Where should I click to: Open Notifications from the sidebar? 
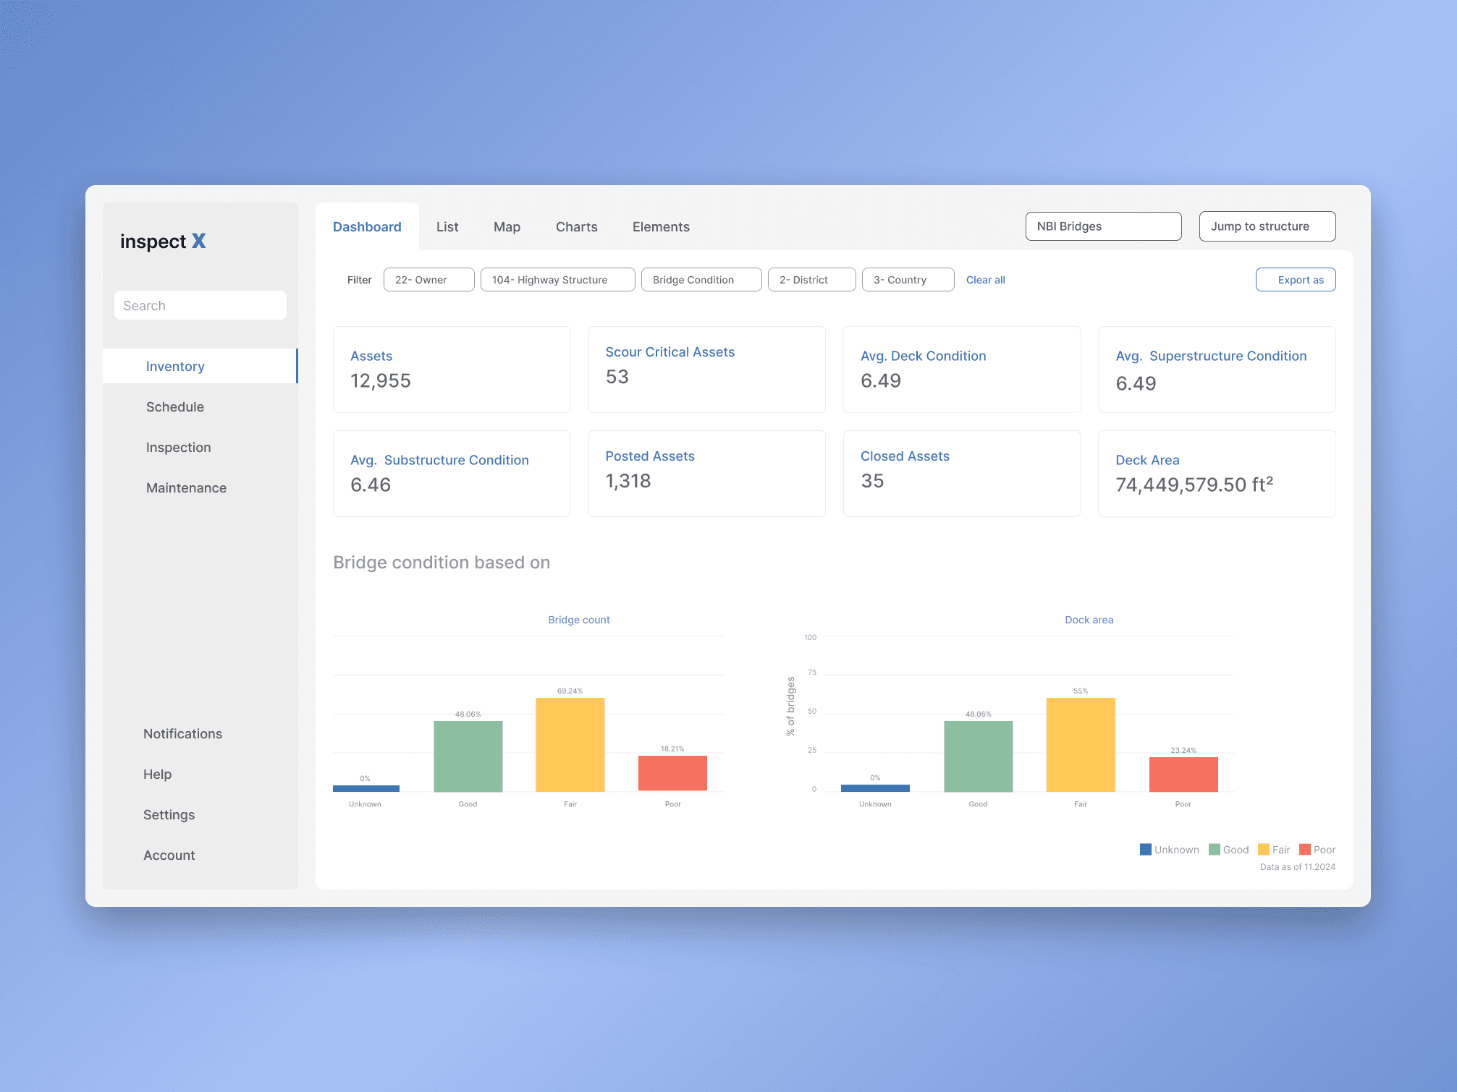pos(182,734)
